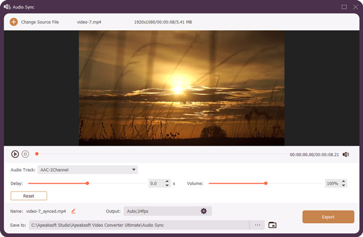Click the timecode 00:00:00.00/00:00:08.21
The width and height of the screenshot is (363, 237).
coord(314,154)
